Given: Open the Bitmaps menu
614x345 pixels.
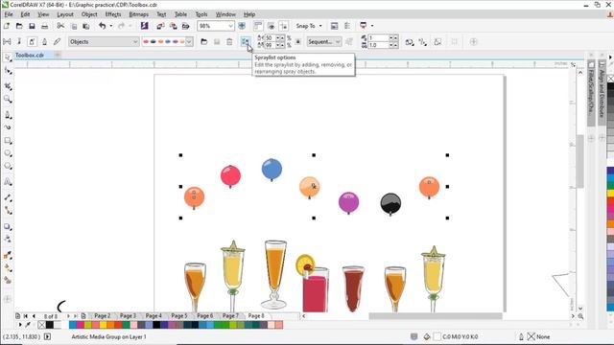Looking at the screenshot, I should pos(138,14).
